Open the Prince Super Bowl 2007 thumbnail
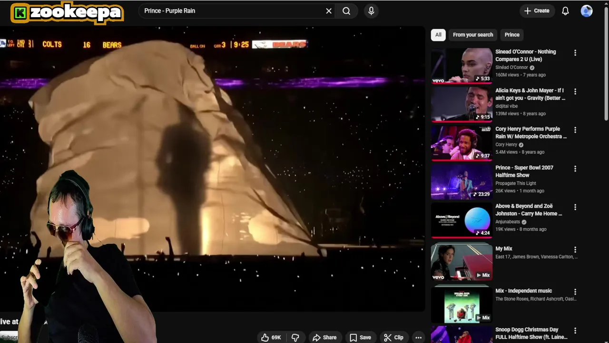609x343 pixels. tap(462, 181)
